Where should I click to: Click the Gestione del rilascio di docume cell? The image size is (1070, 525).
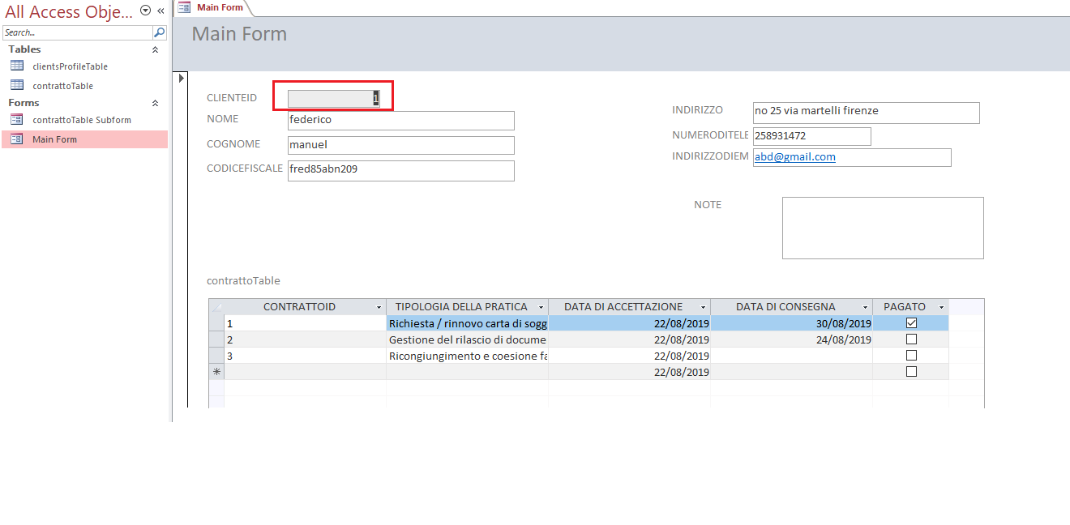point(467,339)
